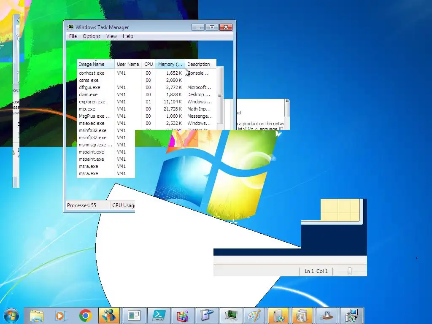Sort processes by Memory column header

(170, 64)
